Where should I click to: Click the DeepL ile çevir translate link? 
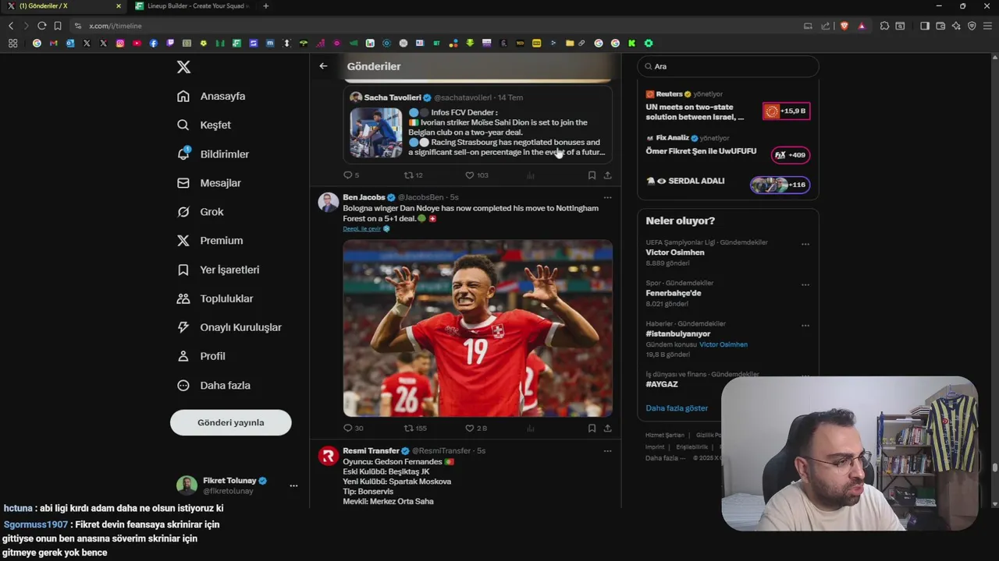tap(362, 228)
